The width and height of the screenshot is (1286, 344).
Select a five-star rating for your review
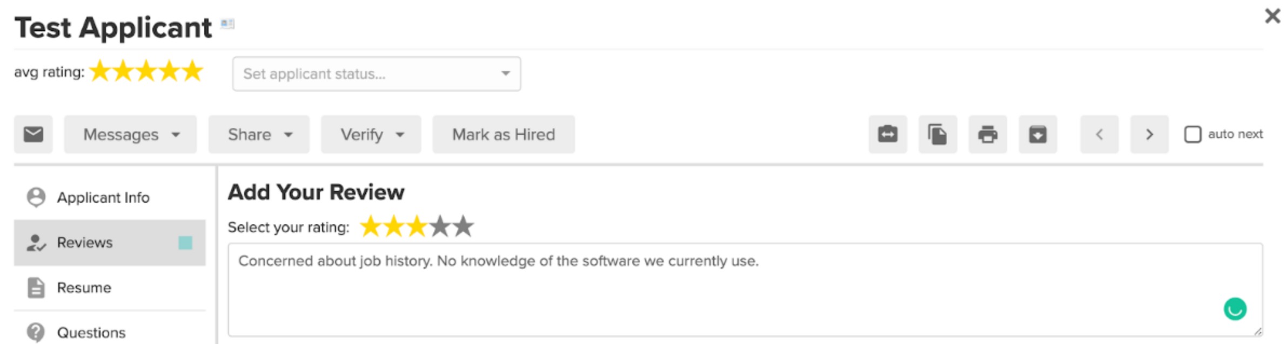[462, 226]
